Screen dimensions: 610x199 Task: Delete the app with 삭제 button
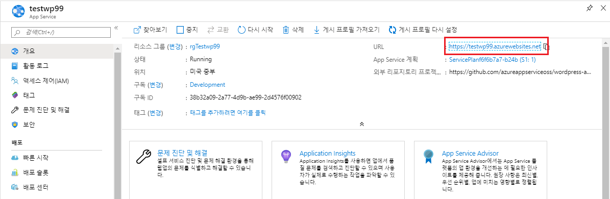(293, 30)
